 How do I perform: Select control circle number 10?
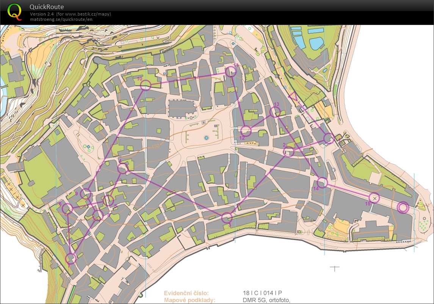coord(146,85)
